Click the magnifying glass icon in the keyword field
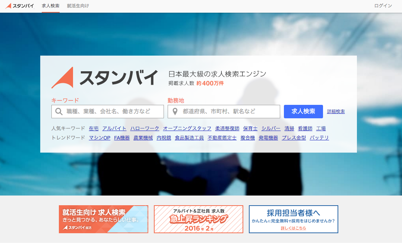 click(x=59, y=112)
